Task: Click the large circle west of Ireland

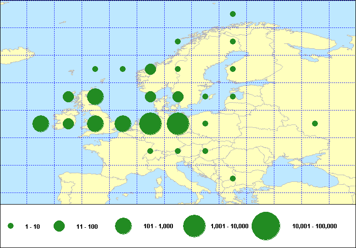Action: pos(41,124)
